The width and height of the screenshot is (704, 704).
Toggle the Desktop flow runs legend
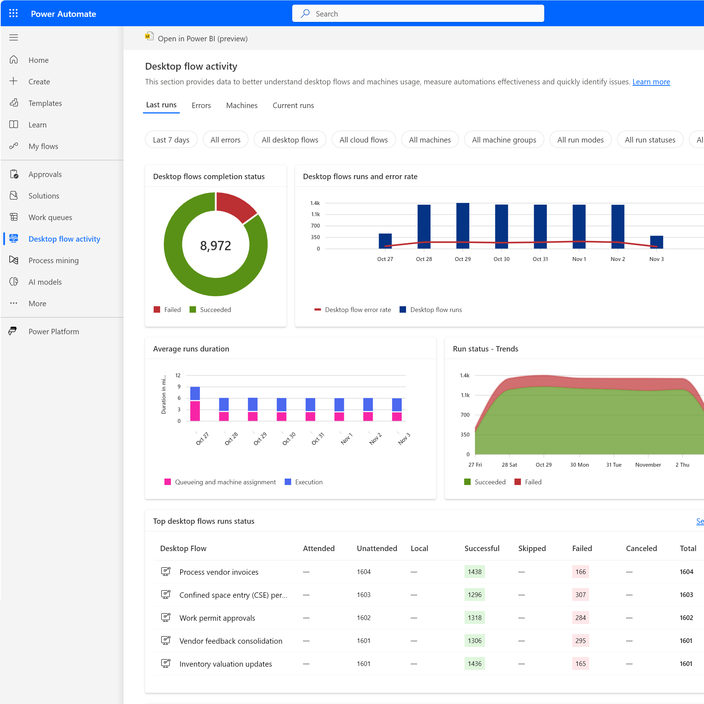point(431,309)
